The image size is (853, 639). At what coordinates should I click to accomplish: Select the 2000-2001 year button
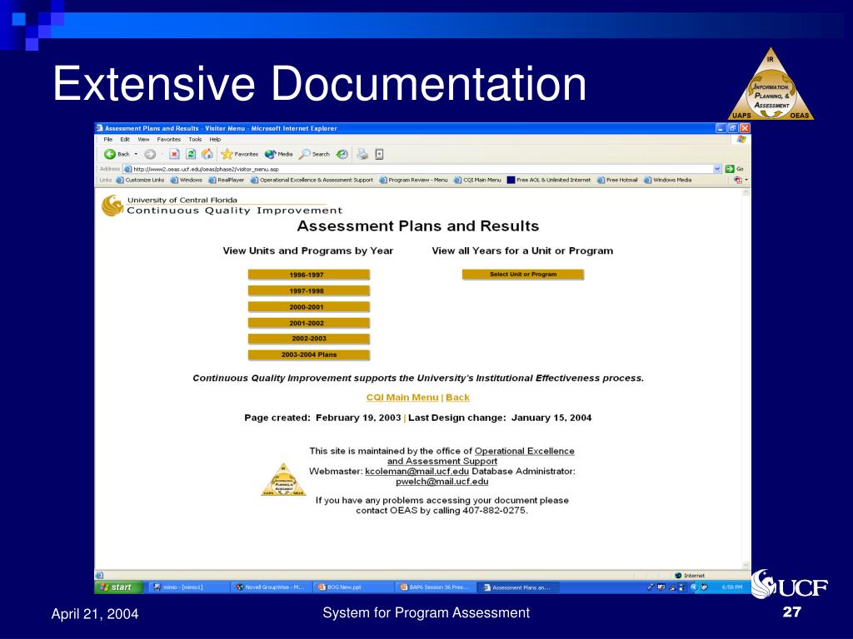[x=308, y=307]
